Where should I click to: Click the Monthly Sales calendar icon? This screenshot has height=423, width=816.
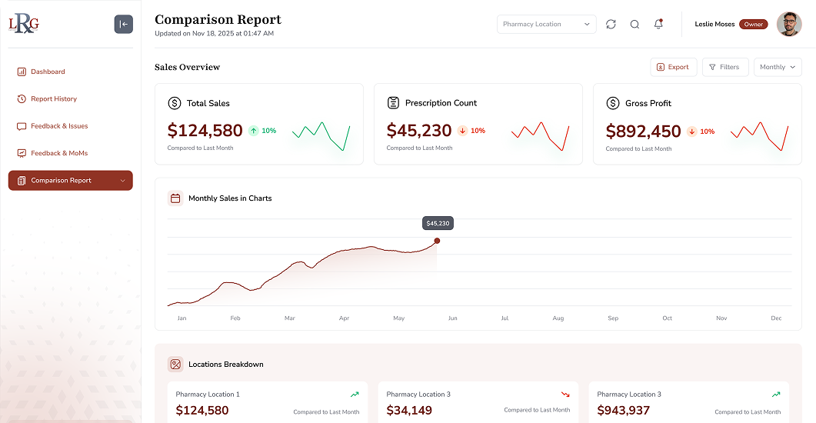click(175, 198)
